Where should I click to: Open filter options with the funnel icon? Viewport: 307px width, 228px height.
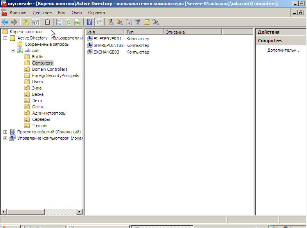pyautogui.click(x=138, y=22)
